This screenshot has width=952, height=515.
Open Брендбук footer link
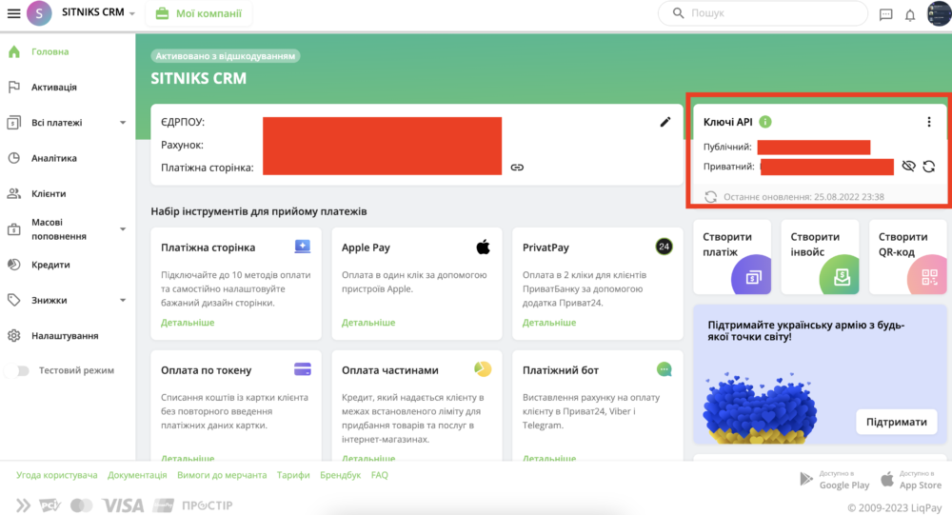[x=341, y=475]
